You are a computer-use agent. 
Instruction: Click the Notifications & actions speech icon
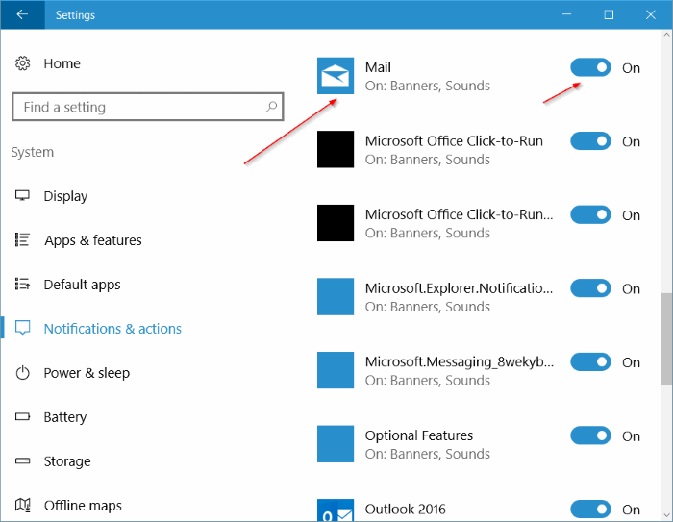pyautogui.click(x=22, y=328)
